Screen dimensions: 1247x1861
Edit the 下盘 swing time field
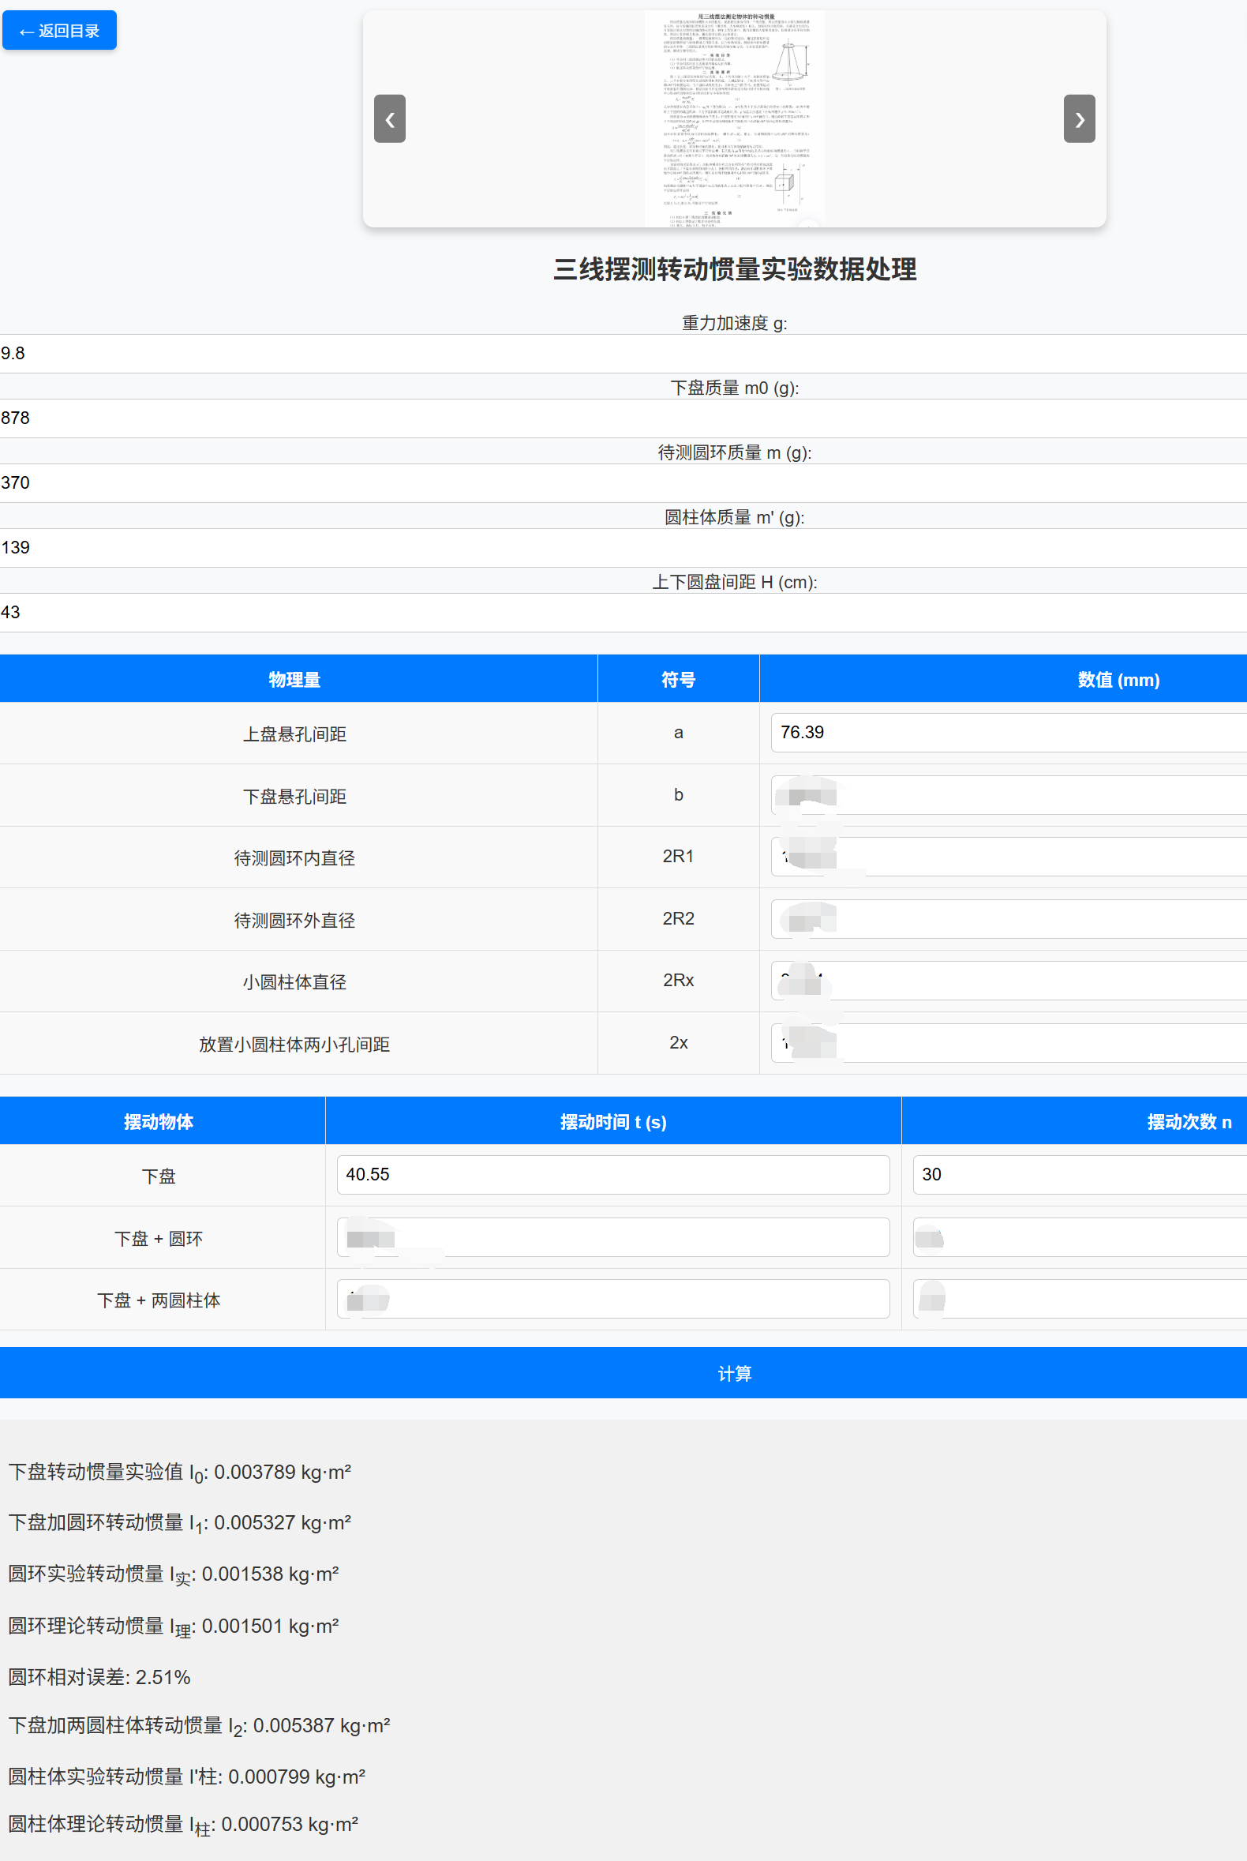tap(612, 1174)
